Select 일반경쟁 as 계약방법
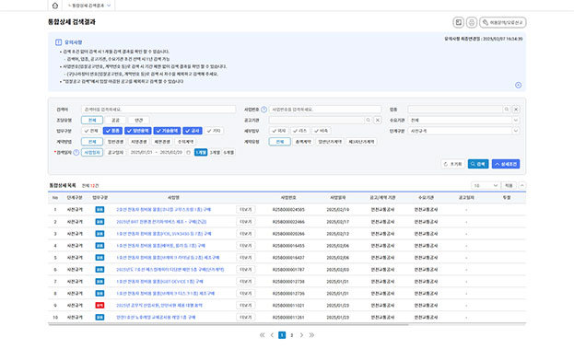The image size is (574, 349). (x=115, y=142)
